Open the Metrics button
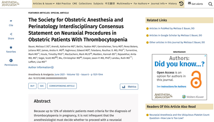 [129, 87]
